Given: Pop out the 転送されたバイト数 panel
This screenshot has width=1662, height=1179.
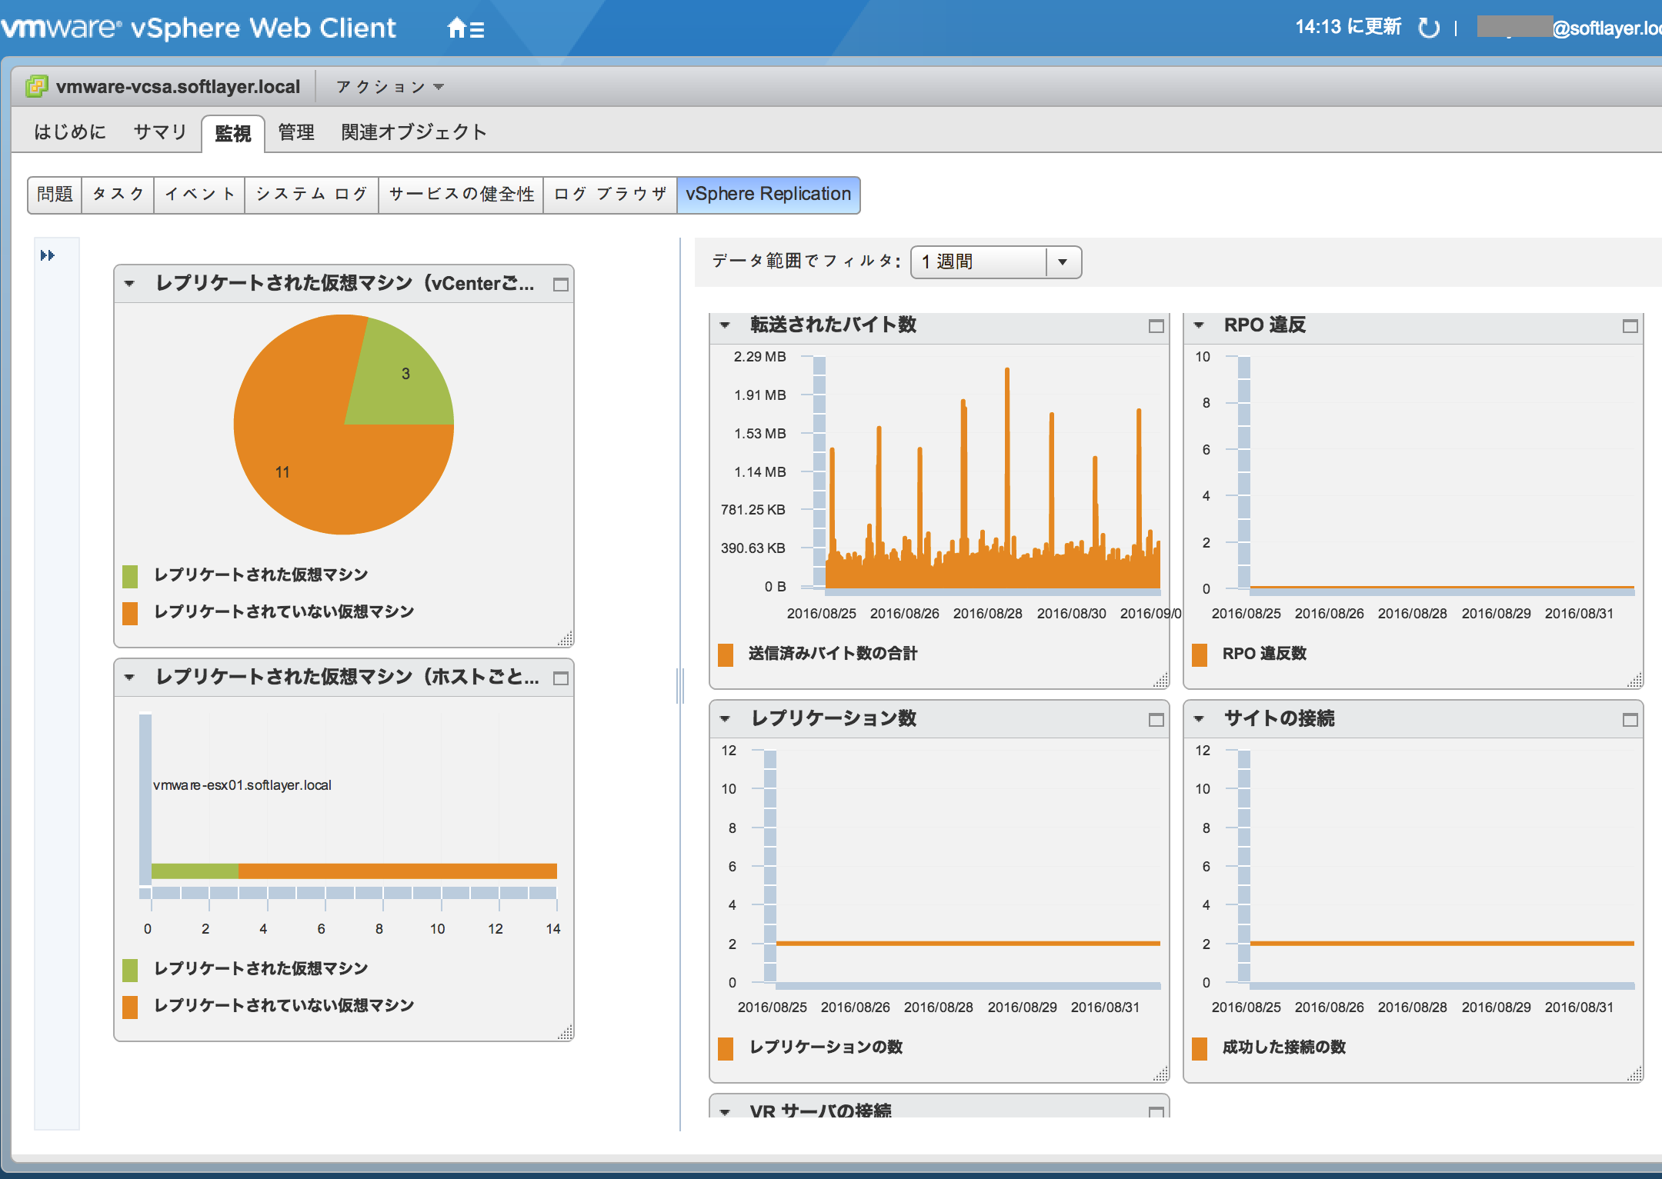Looking at the screenshot, I should coord(1156,326).
